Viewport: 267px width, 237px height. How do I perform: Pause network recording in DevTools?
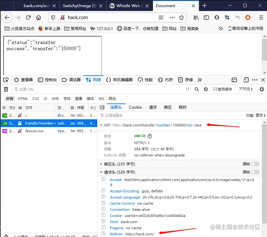pyautogui.click(x=188, y=89)
